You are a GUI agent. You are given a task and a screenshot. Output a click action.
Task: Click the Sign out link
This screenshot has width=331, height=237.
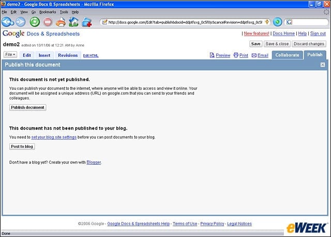pos(318,34)
